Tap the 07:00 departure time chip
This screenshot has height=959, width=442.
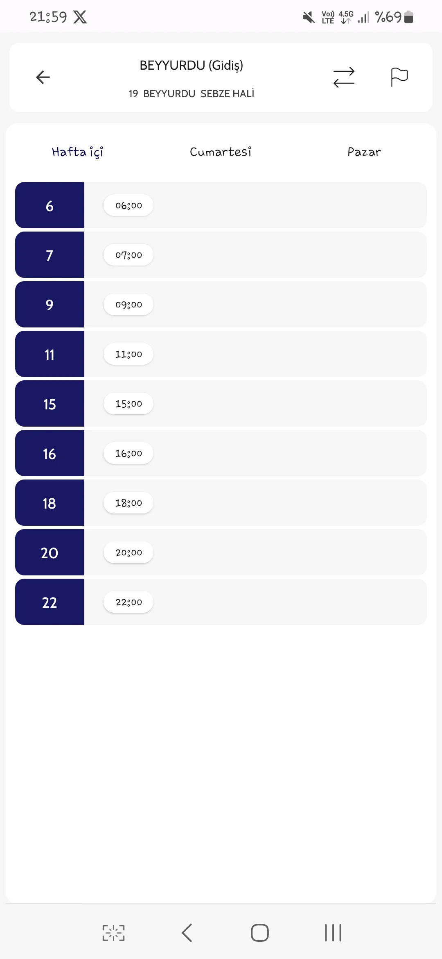coord(129,255)
